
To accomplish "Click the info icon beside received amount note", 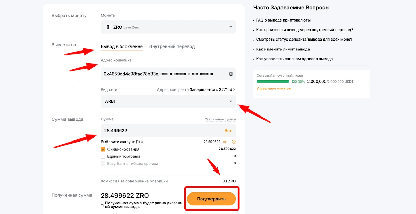I will [x=103, y=205].
